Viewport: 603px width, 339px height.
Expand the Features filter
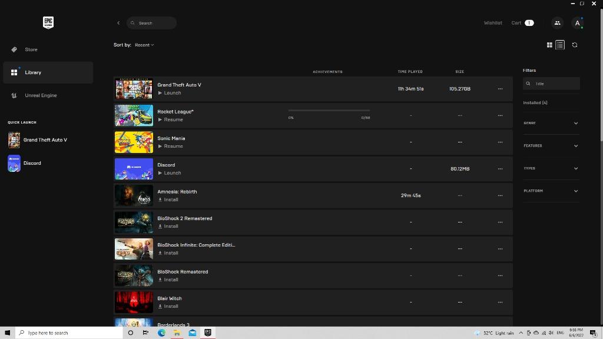[551, 146]
